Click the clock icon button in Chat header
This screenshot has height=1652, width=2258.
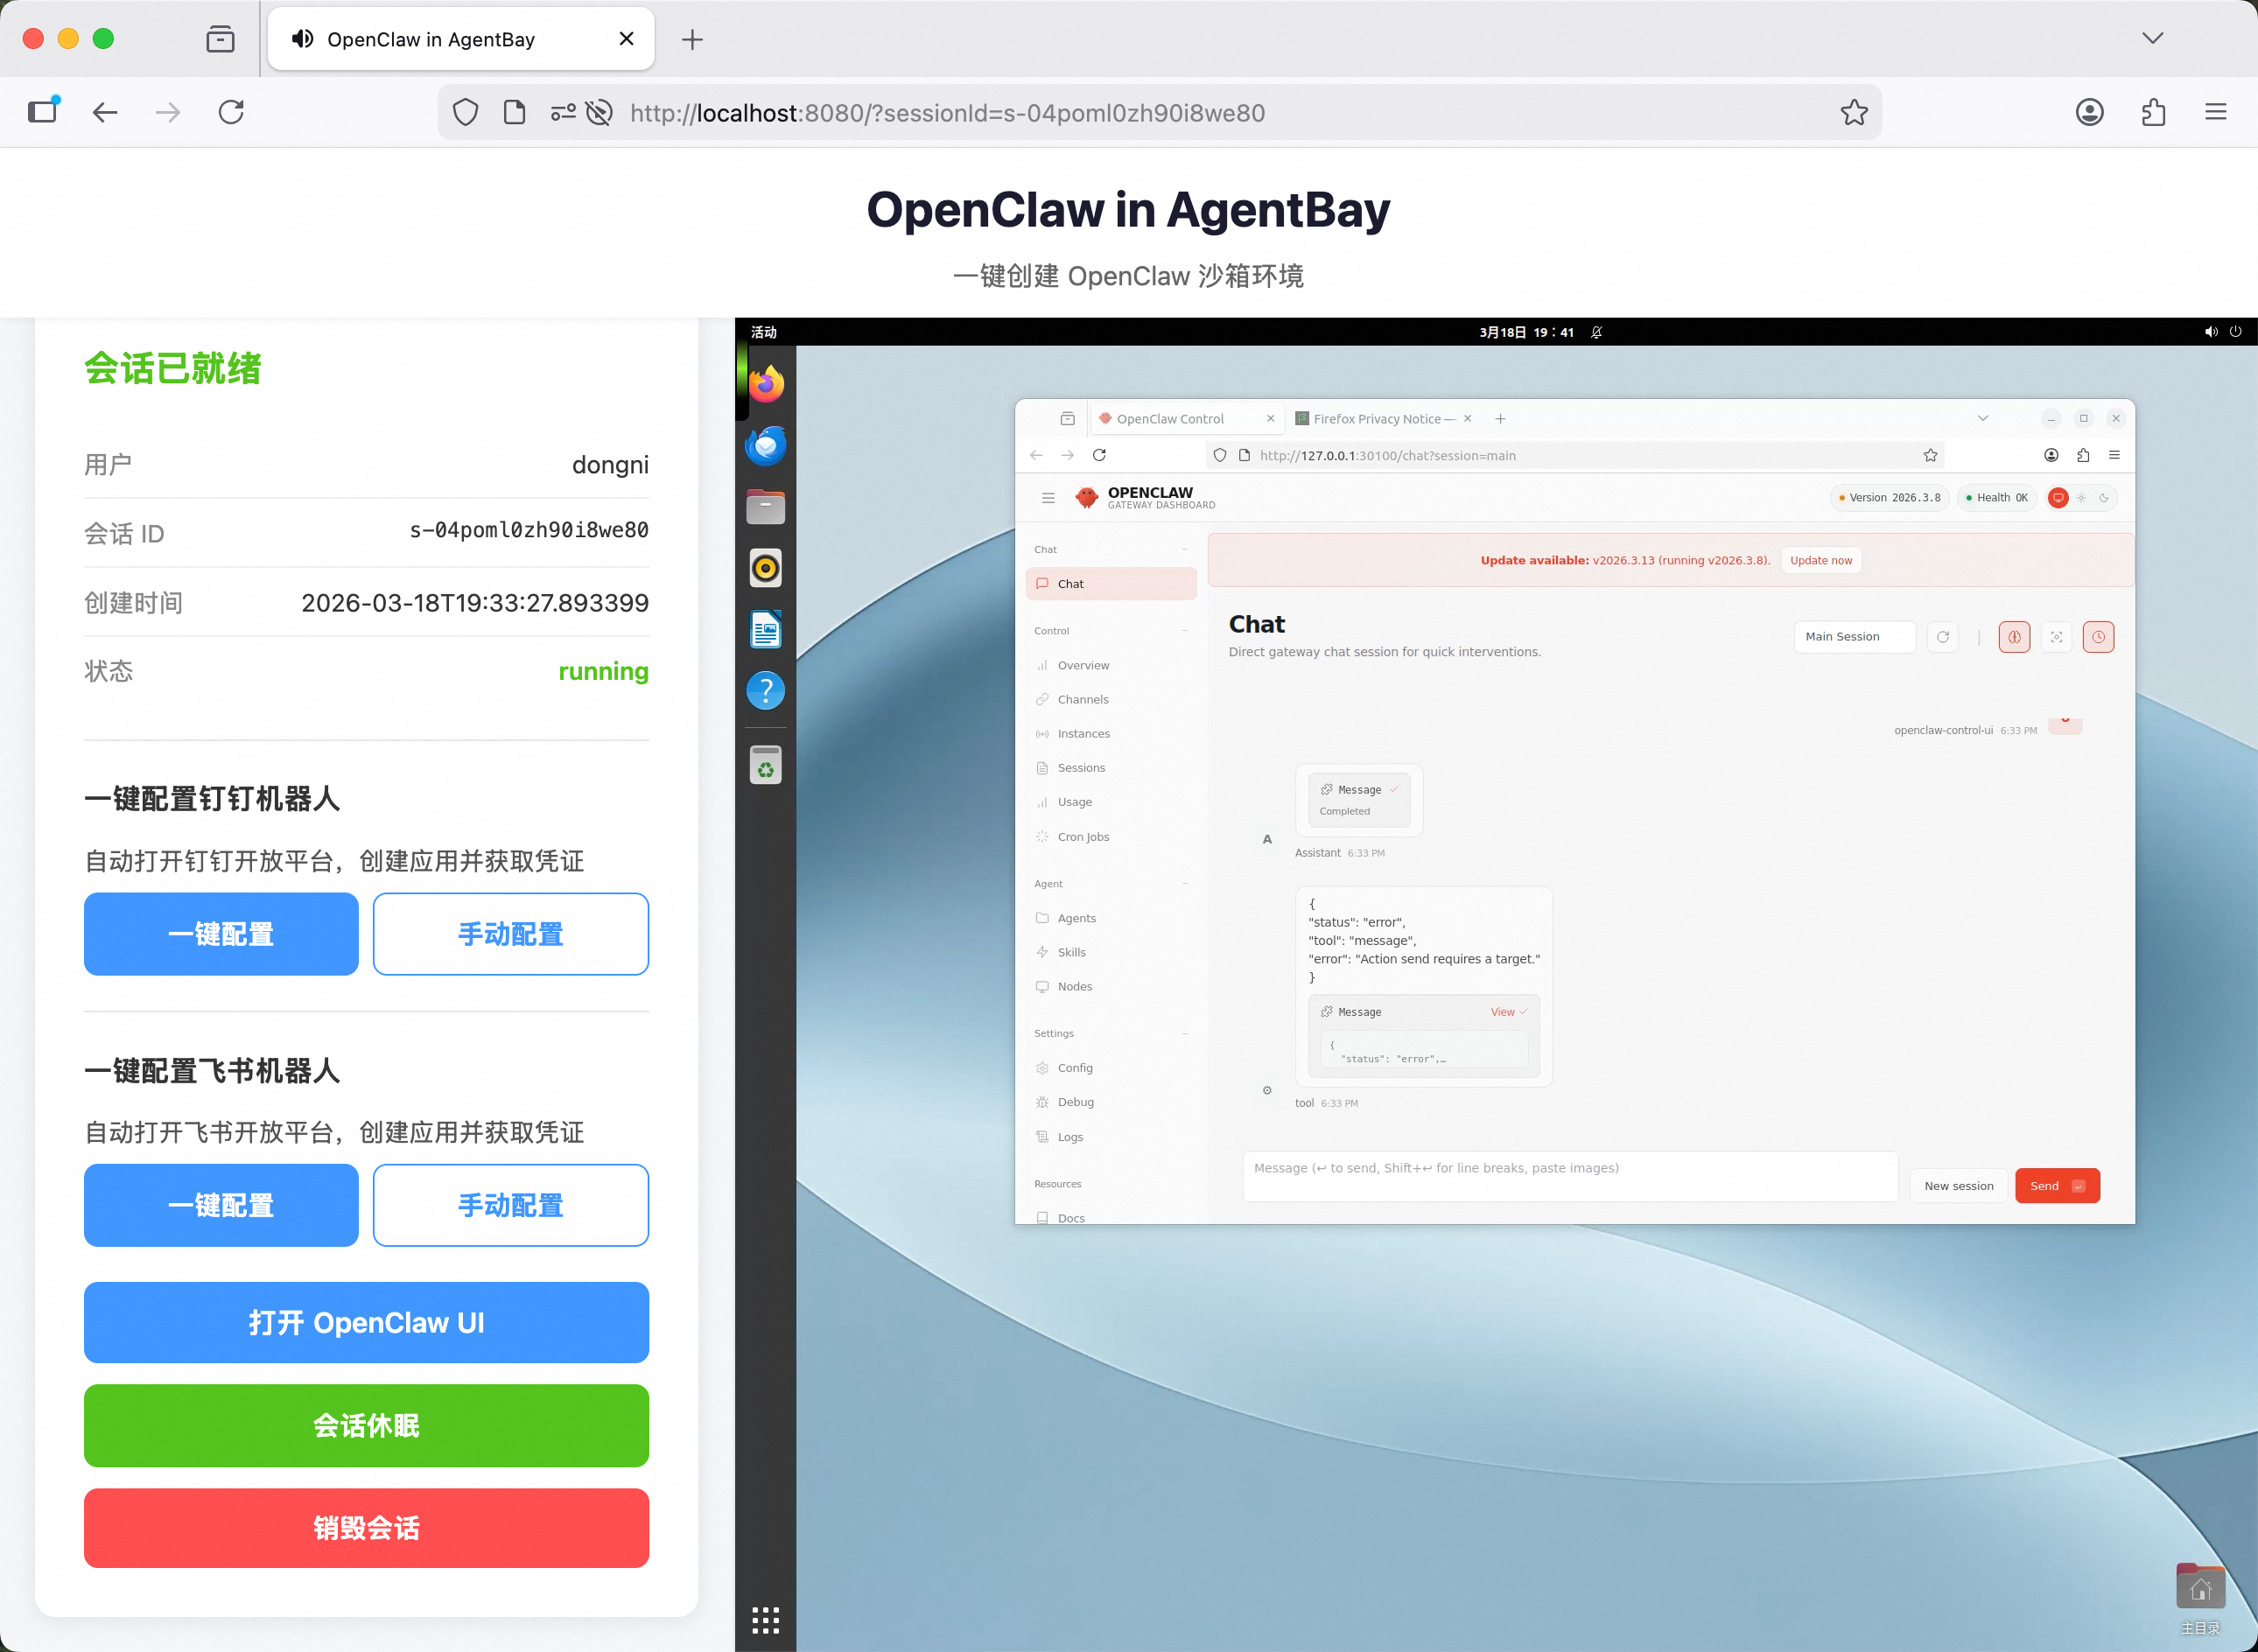point(2098,637)
